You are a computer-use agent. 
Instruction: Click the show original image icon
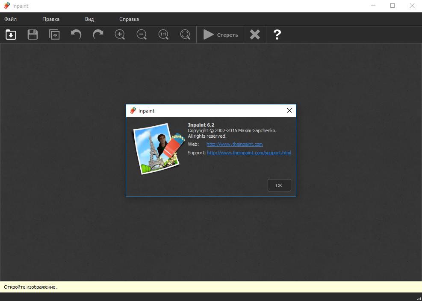tap(54, 35)
